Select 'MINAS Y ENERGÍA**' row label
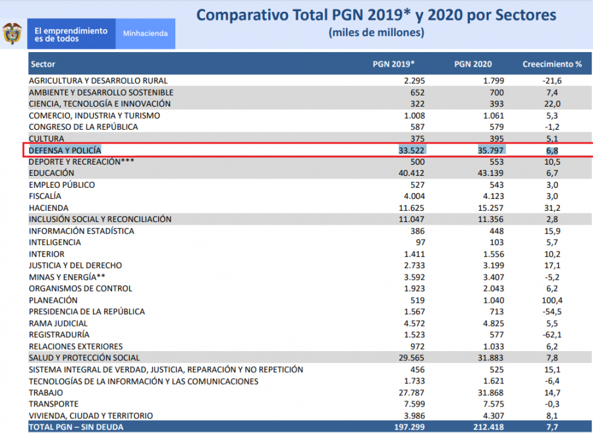This screenshot has width=593, height=434. [67, 277]
